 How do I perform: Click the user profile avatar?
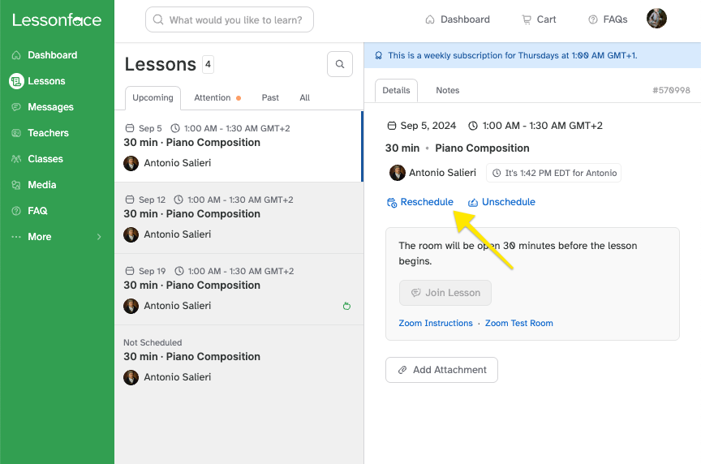pos(656,19)
